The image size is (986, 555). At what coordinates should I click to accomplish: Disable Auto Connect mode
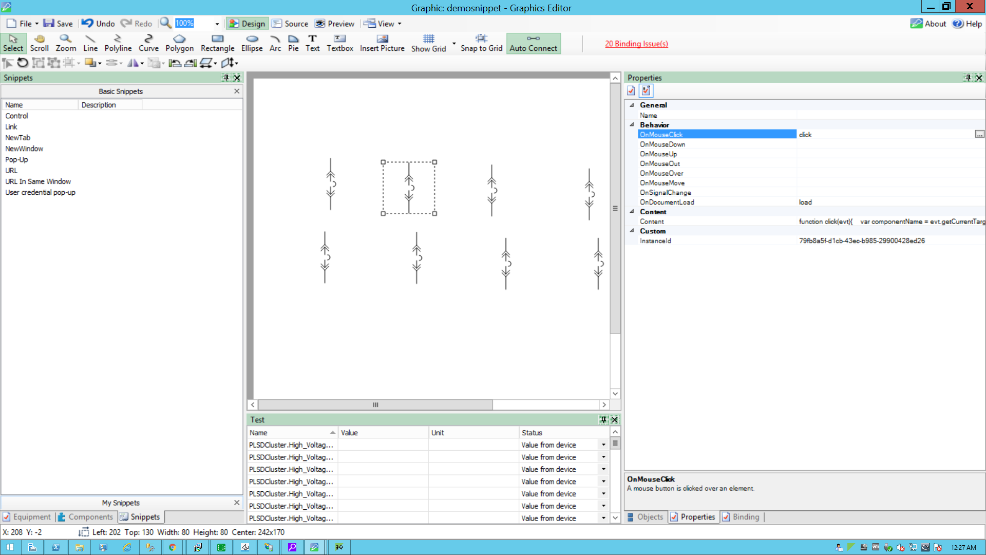click(x=533, y=43)
